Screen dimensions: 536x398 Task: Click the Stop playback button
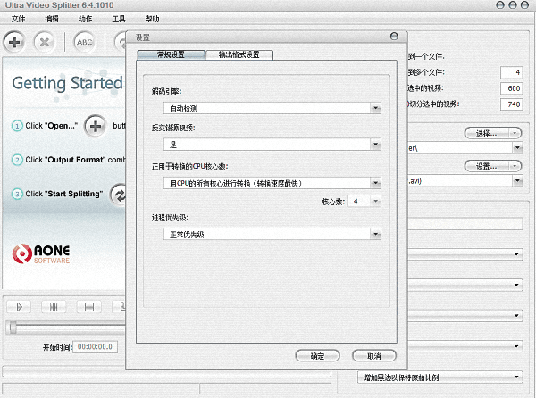88,307
